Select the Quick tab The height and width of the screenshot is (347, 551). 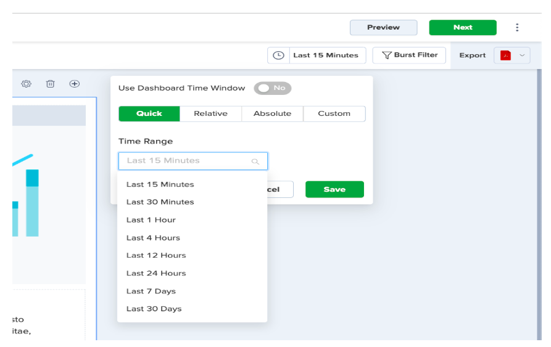[149, 113]
